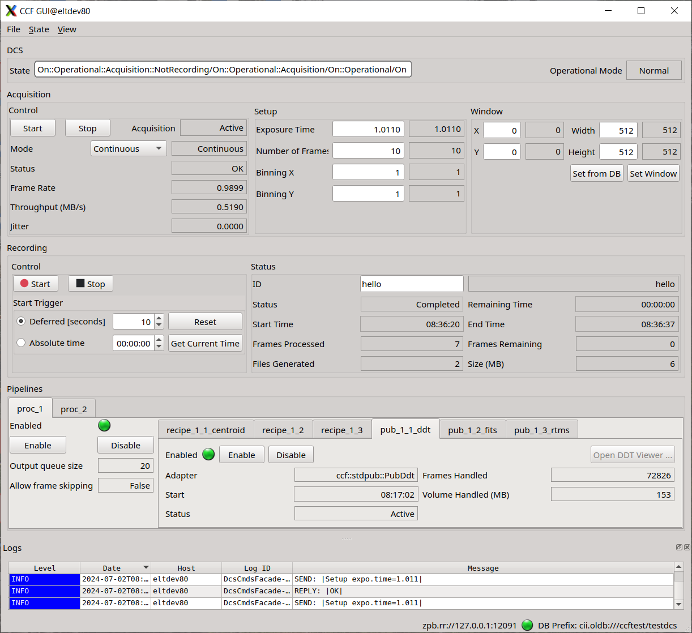The height and width of the screenshot is (633, 692).
Task: Click the Set from DB button
Action: [x=596, y=173]
